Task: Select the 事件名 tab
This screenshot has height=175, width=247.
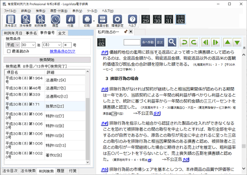Action: pos(31,33)
